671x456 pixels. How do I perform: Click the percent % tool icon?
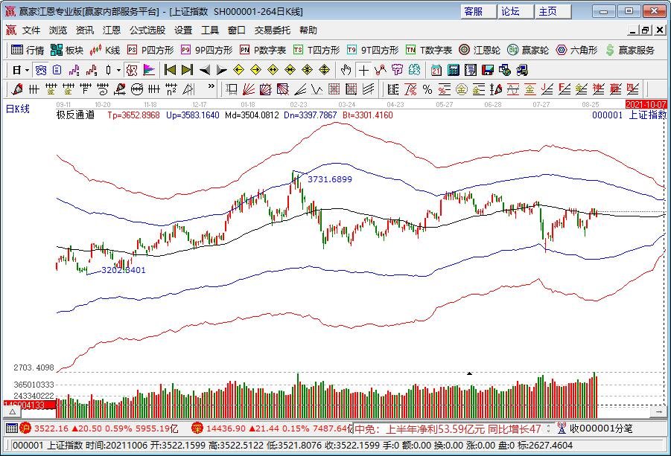click(427, 89)
